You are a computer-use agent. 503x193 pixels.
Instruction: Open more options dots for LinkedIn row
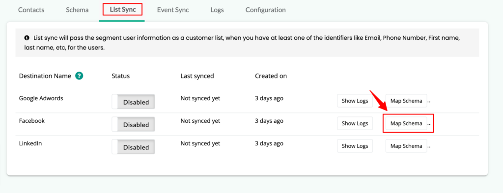[x=429, y=146]
